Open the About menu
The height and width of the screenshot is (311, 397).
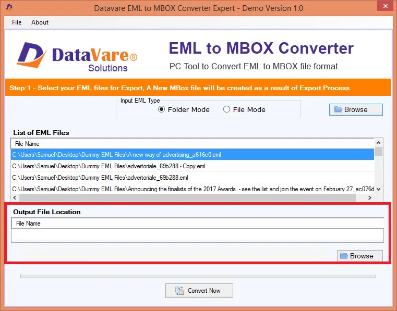click(40, 22)
